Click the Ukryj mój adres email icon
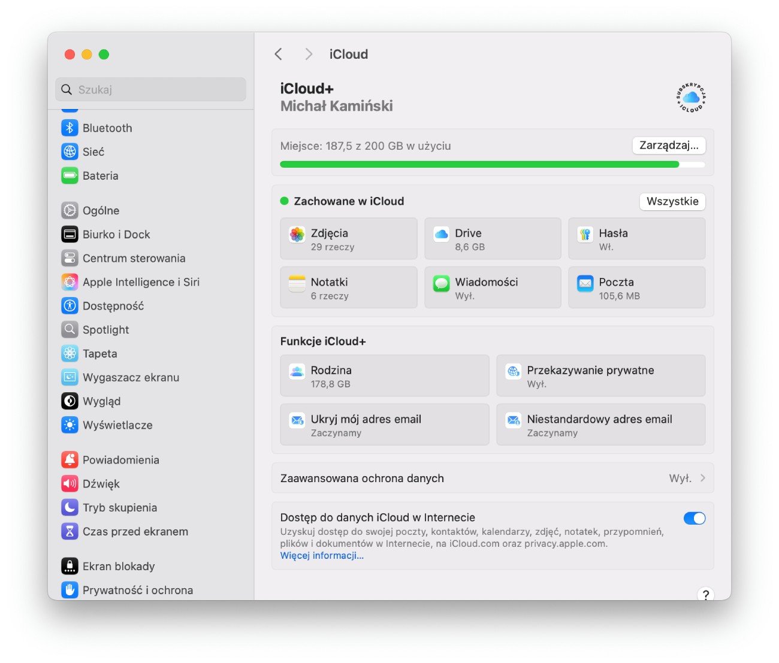 297,420
